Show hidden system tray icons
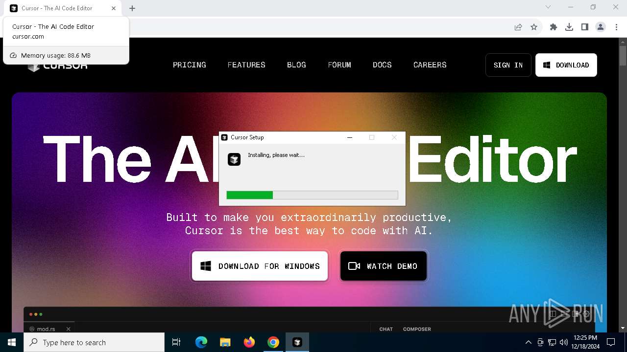This screenshot has height=352, width=627. pyautogui.click(x=528, y=342)
